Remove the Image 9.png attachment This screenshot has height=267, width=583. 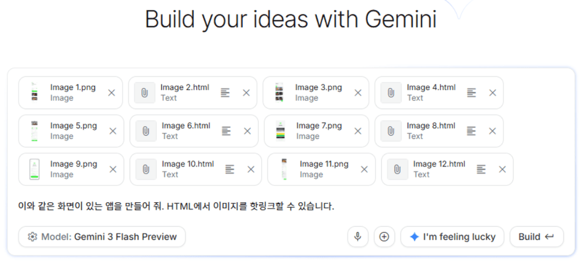[113, 170]
